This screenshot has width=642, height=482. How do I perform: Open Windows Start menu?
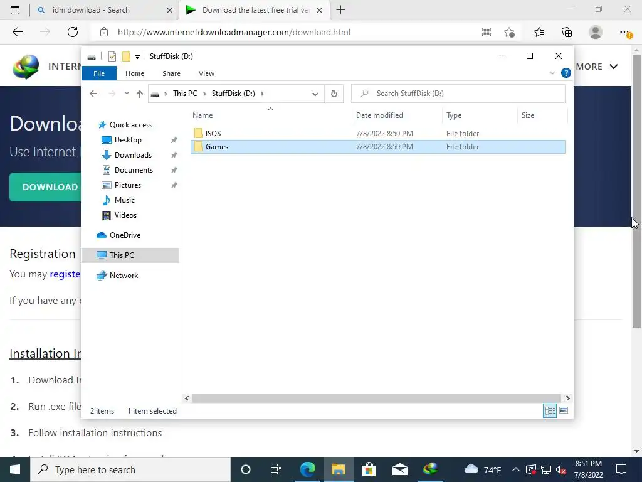pyautogui.click(x=15, y=469)
